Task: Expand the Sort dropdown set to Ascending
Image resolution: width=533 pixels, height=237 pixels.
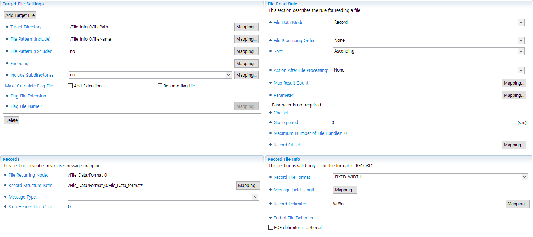Action: [x=429, y=51]
